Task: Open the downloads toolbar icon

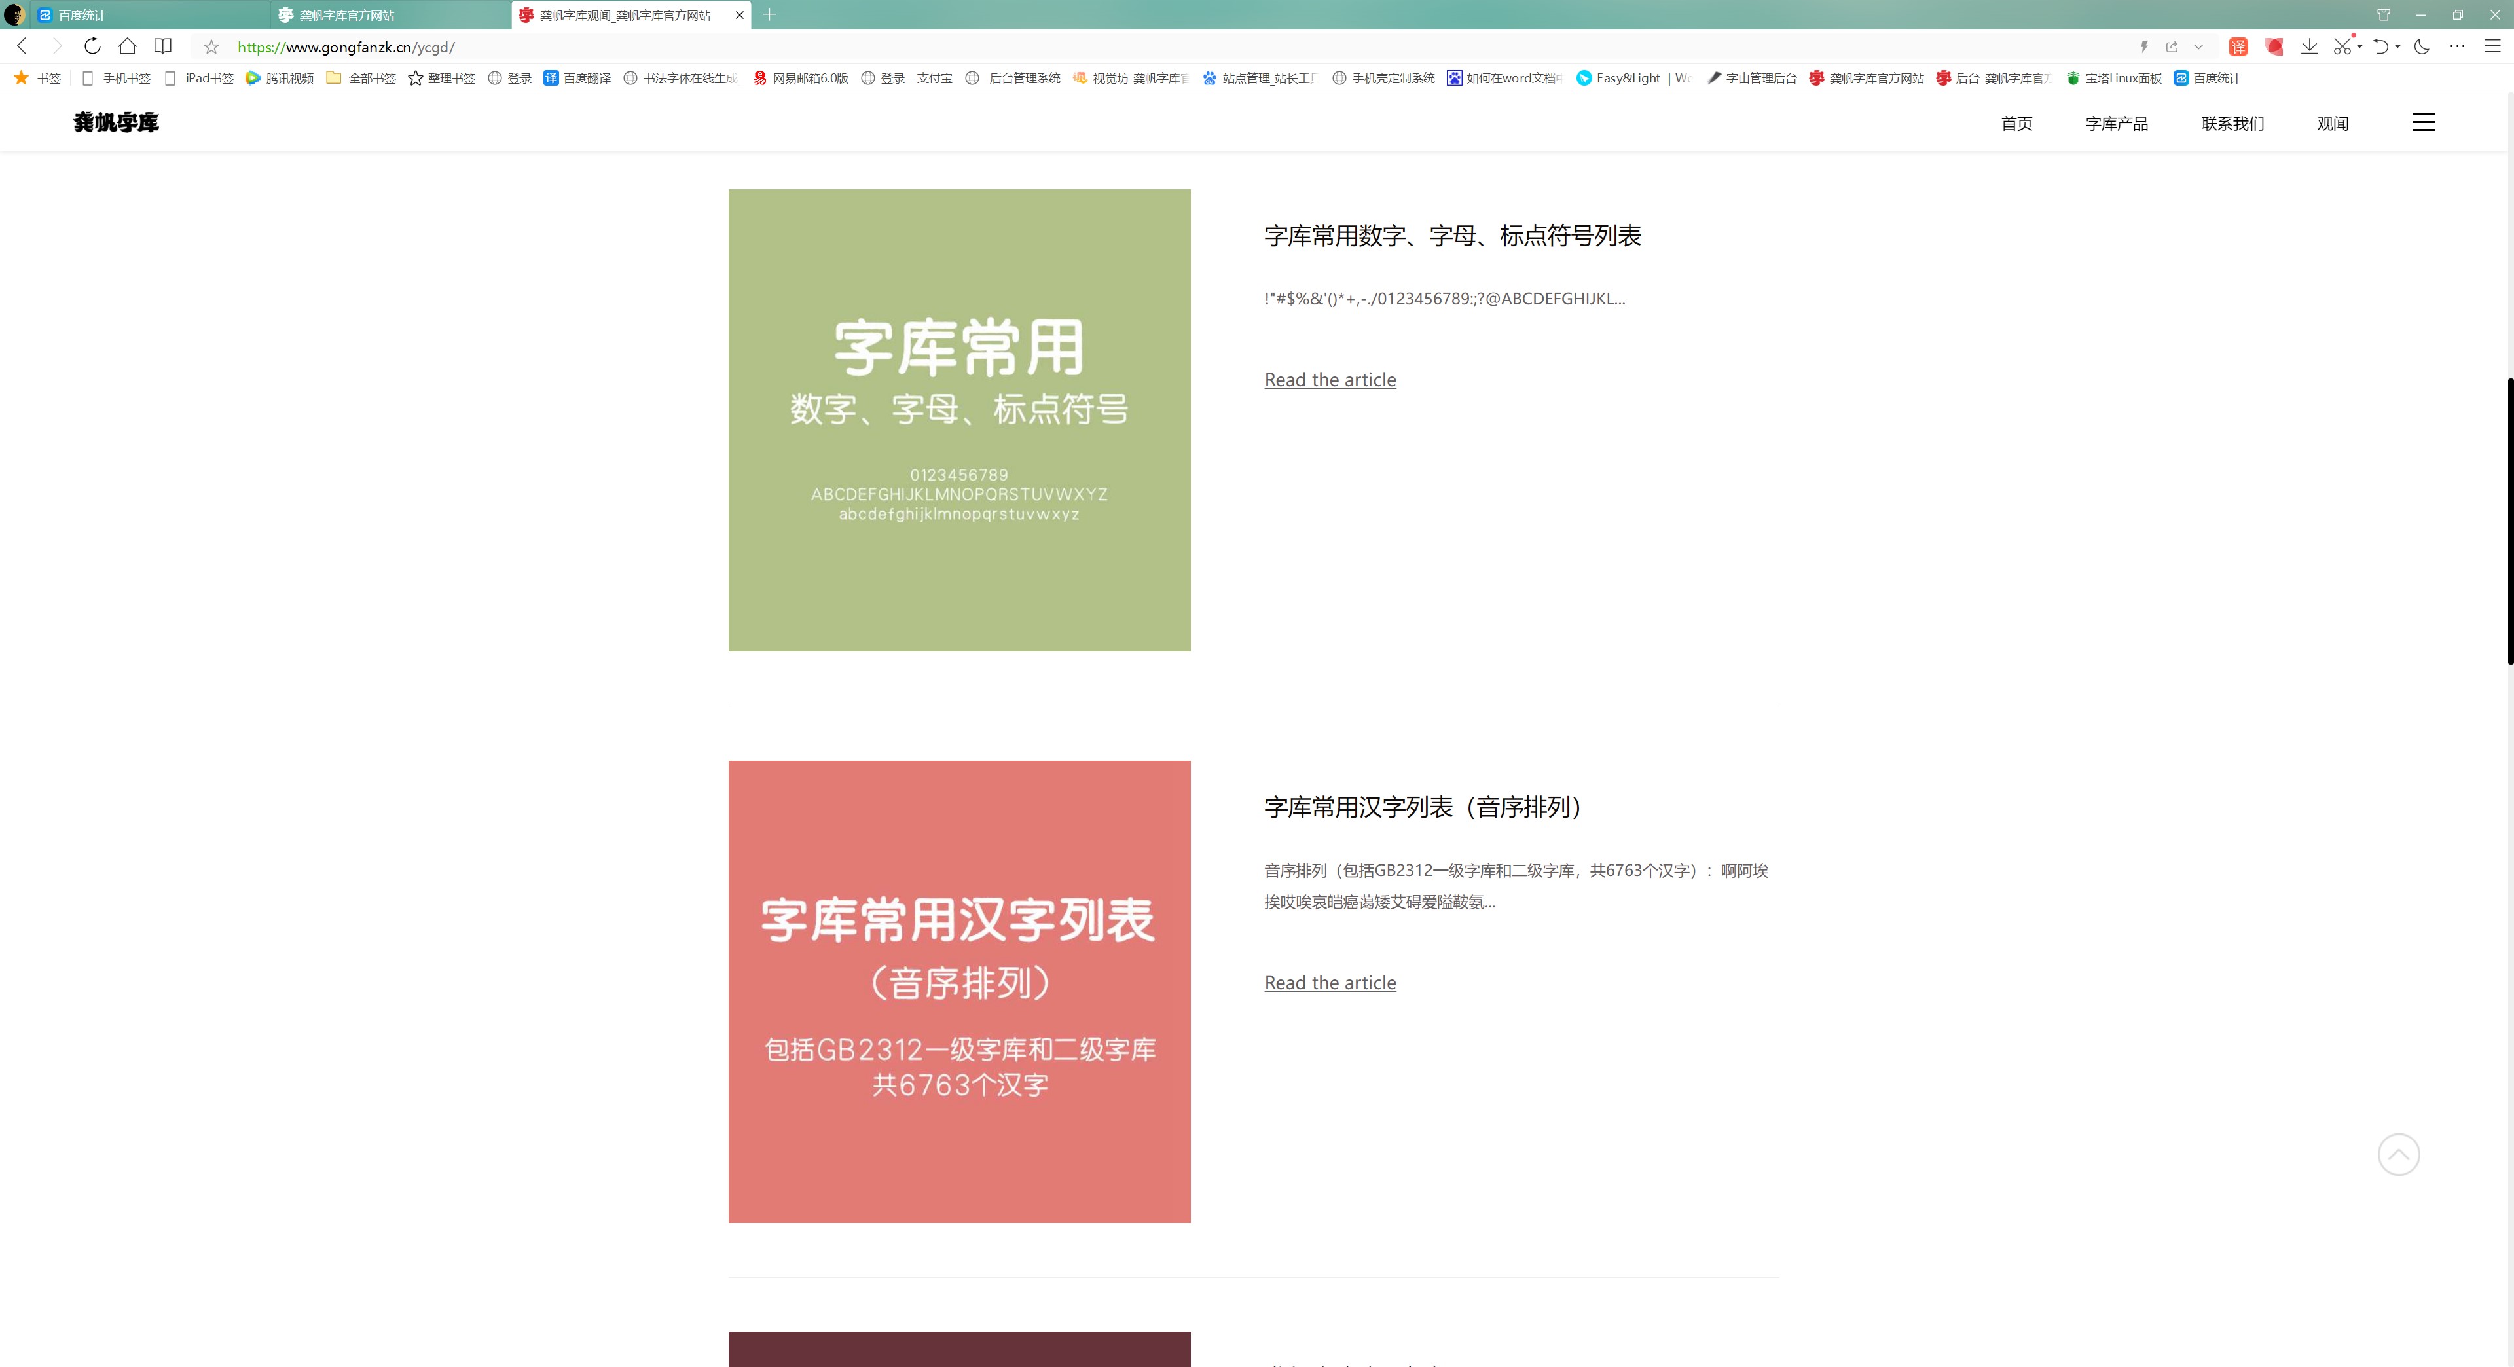Action: (2309, 47)
